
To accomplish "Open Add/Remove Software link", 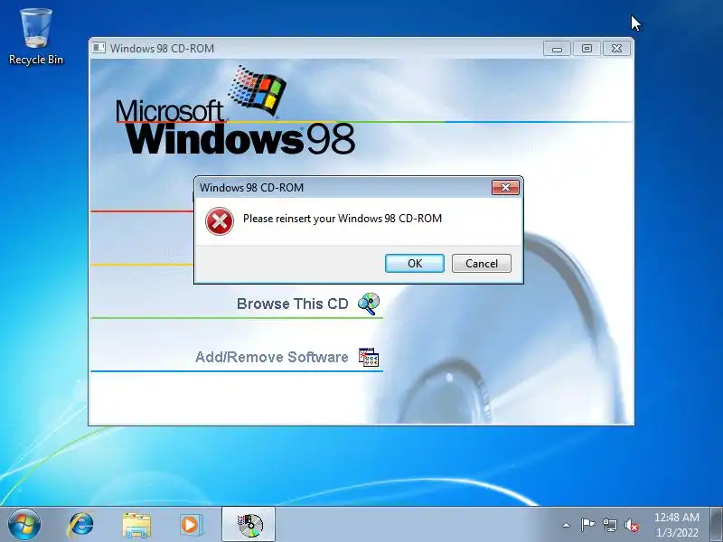I will tap(272, 357).
